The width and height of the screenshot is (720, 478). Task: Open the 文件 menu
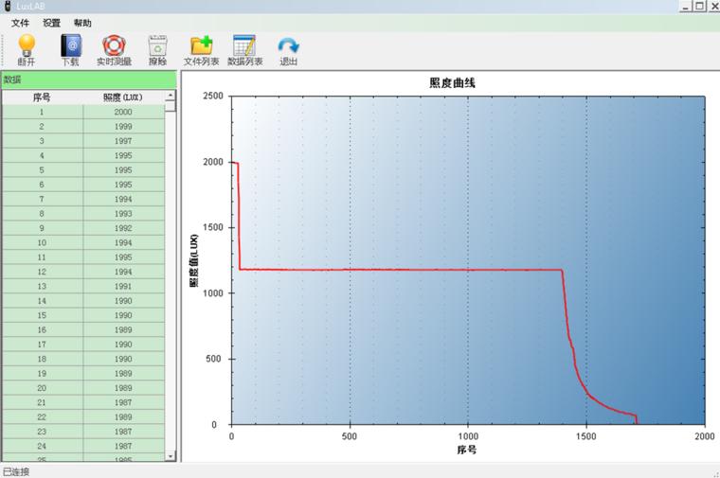point(20,23)
